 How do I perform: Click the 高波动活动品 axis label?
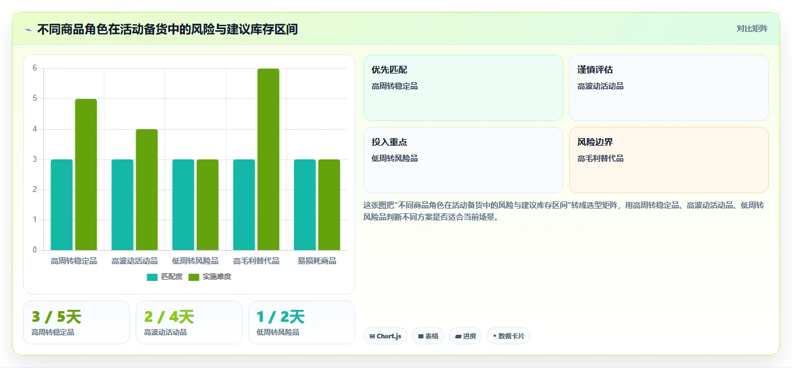(135, 261)
